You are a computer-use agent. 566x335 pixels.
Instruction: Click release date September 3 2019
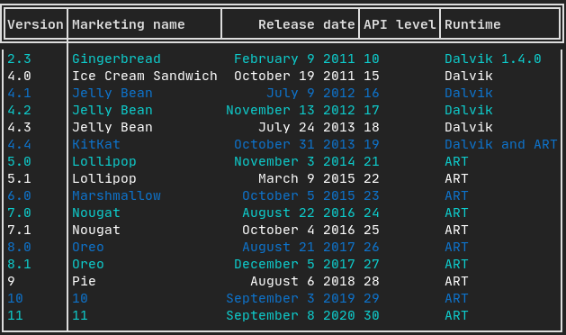click(x=291, y=298)
